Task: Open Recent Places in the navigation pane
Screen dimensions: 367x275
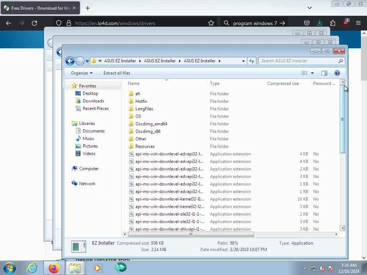Action: pos(95,108)
